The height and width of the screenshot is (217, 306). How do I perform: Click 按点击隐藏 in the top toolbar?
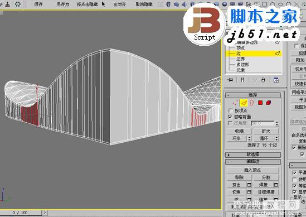(x=88, y=4)
